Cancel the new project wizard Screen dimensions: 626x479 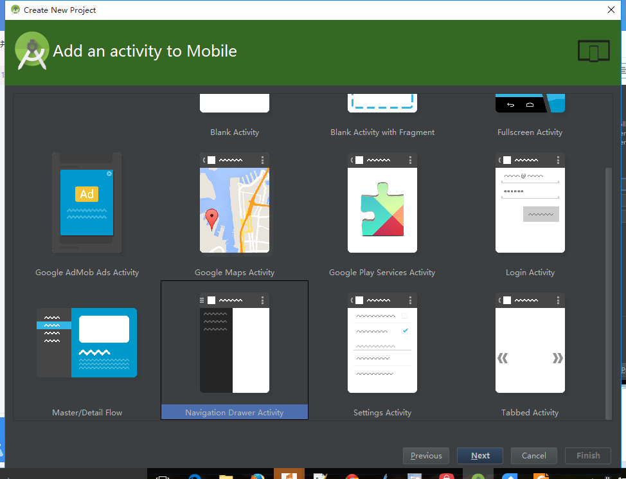pyautogui.click(x=534, y=455)
